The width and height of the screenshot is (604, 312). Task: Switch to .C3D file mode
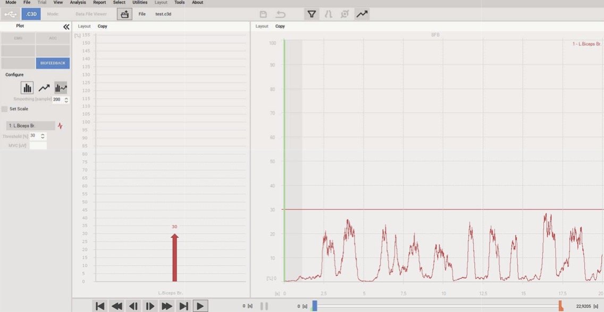tap(31, 14)
